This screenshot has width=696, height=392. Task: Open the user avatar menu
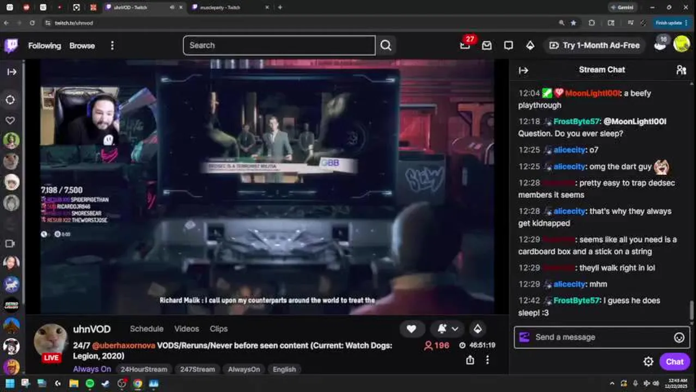681,44
